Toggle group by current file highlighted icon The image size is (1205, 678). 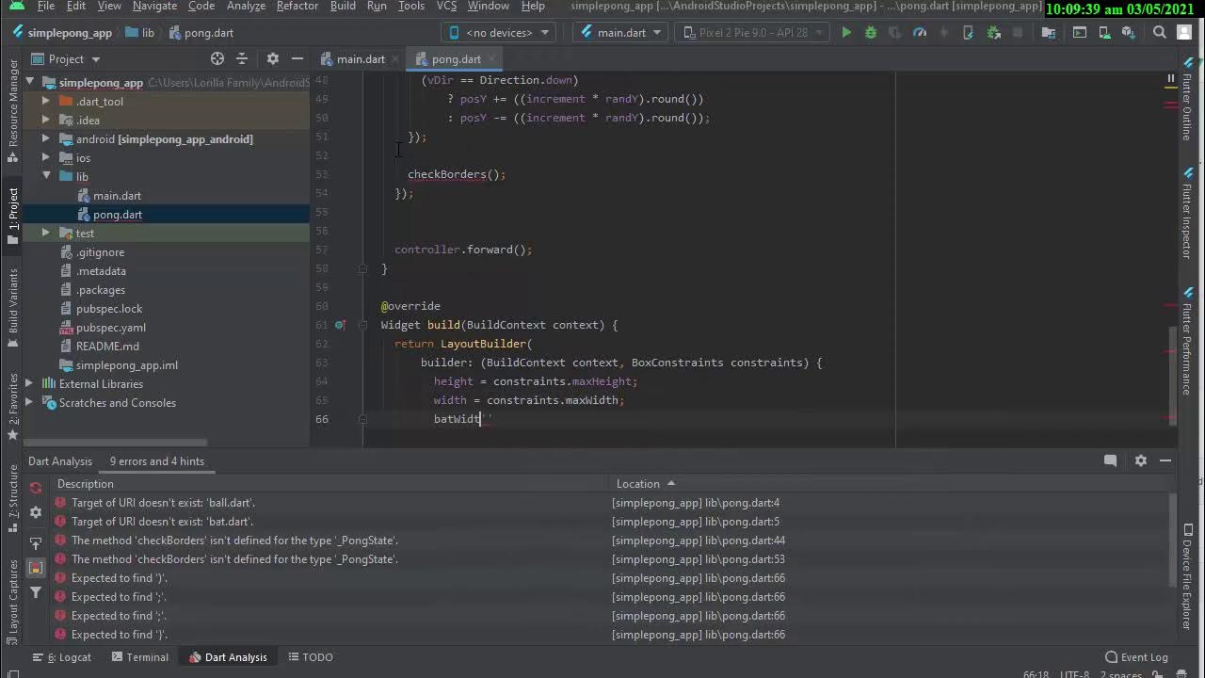pyautogui.click(x=36, y=568)
